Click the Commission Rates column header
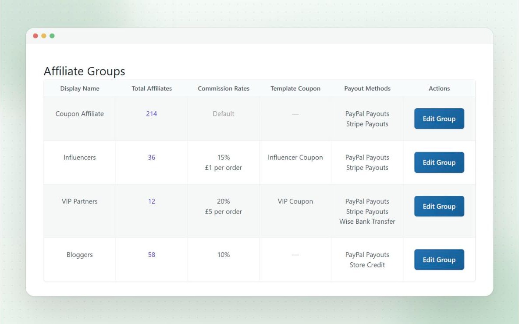The height and width of the screenshot is (324, 519). [224, 88]
